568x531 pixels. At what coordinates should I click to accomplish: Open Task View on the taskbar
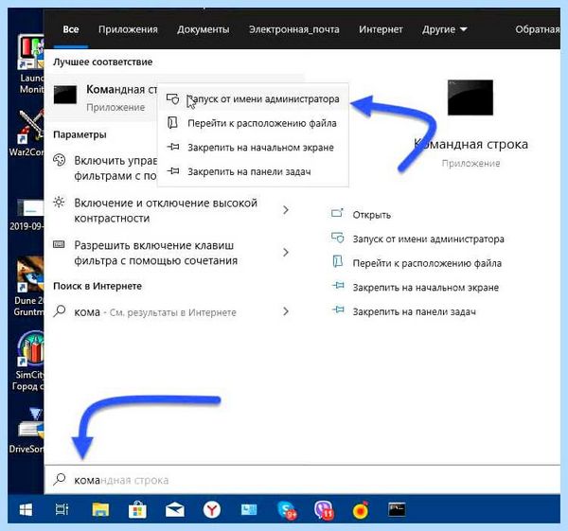[x=62, y=509]
